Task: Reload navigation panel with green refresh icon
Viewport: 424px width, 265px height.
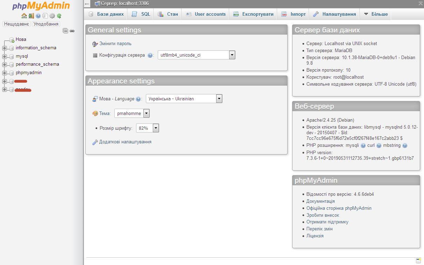Action: [59, 16]
